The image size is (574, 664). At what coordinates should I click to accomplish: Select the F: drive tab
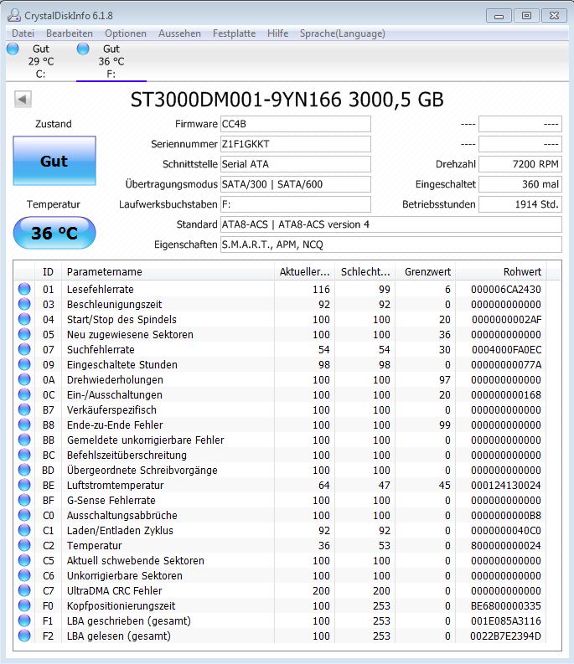click(111, 61)
